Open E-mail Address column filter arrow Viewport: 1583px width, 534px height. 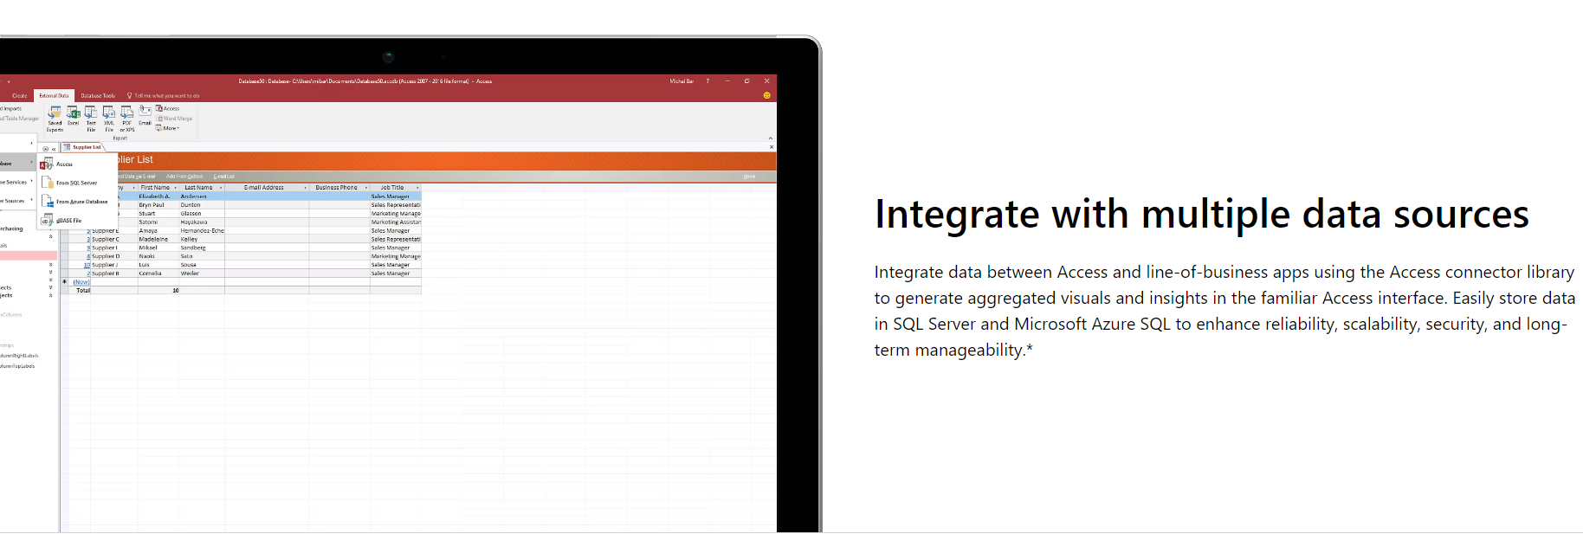[x=305, y=188]
